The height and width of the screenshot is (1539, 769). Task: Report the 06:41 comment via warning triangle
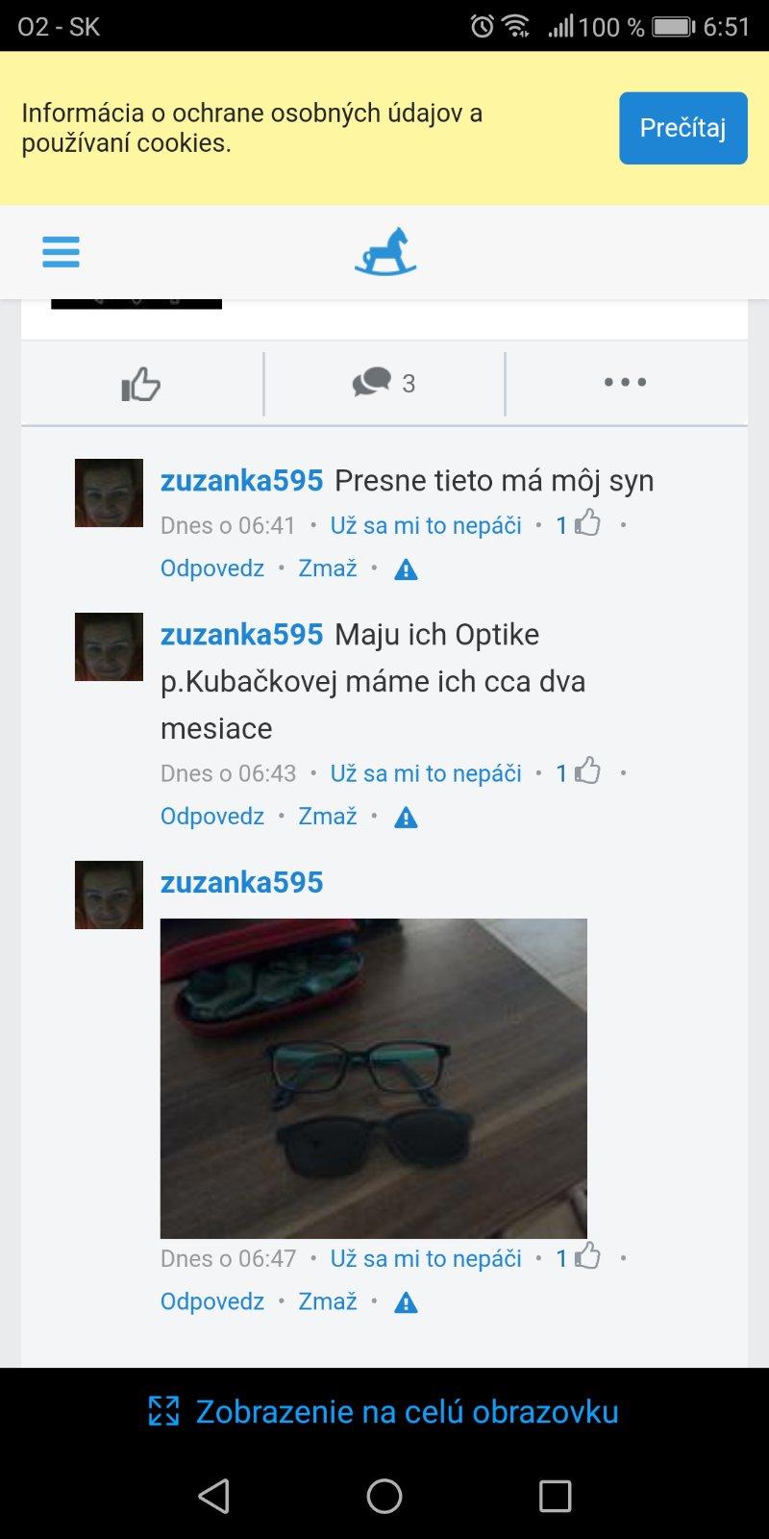[x=407, y=569]
